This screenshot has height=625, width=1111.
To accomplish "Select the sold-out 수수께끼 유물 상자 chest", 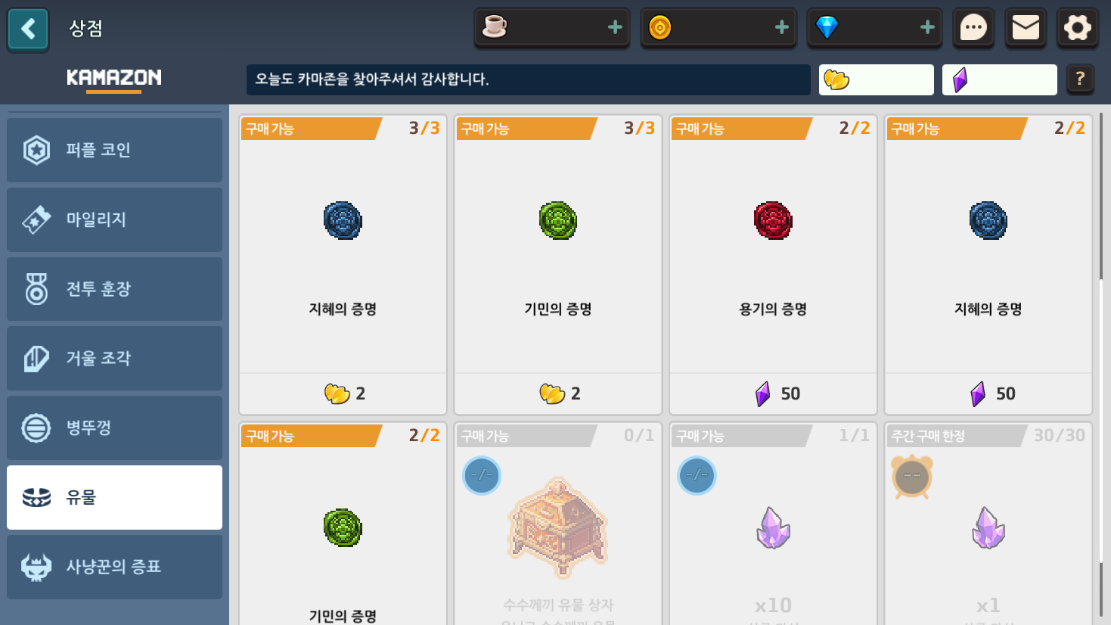I will coord(558,524).
